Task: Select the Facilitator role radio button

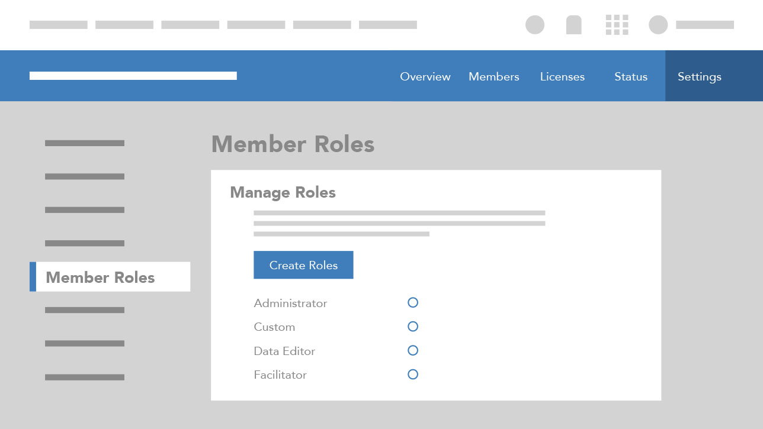Action: 413,375
